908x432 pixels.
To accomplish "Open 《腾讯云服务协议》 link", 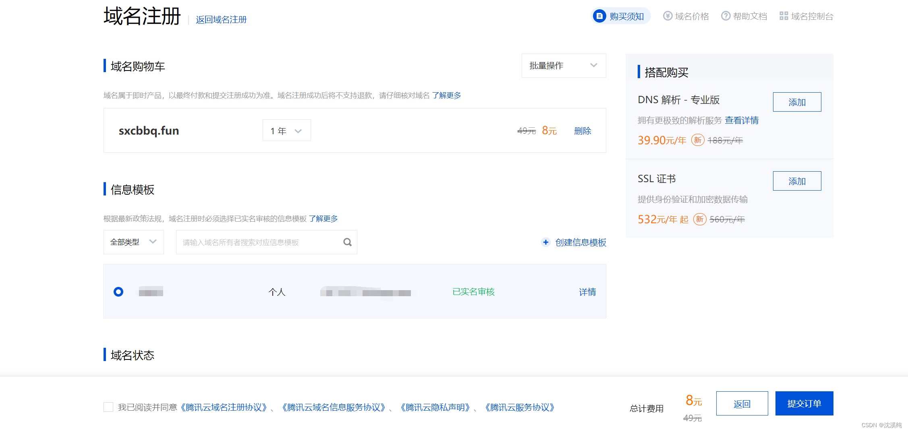I will click(520, 407).
